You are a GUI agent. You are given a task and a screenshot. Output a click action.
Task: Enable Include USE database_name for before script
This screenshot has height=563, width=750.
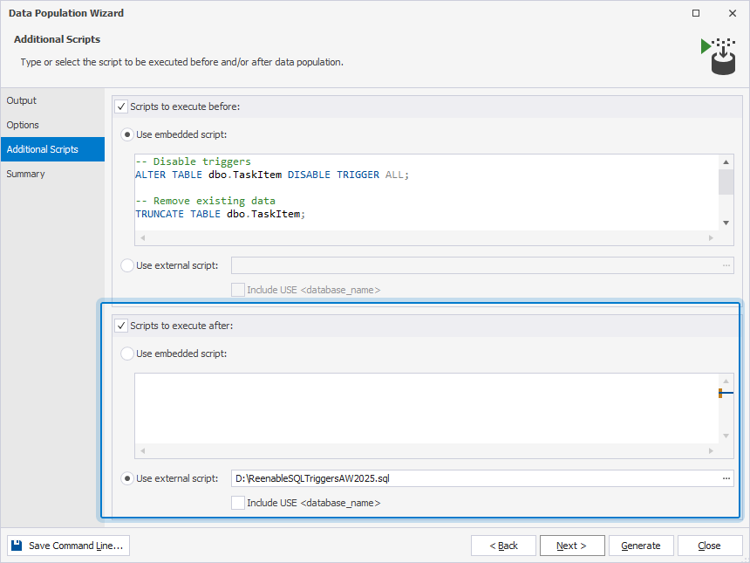tap(238, 290)
